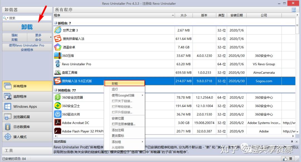Screen dimensions: 301x162
Task: Collapse the 其他程序 group
Action: (56, 90)
